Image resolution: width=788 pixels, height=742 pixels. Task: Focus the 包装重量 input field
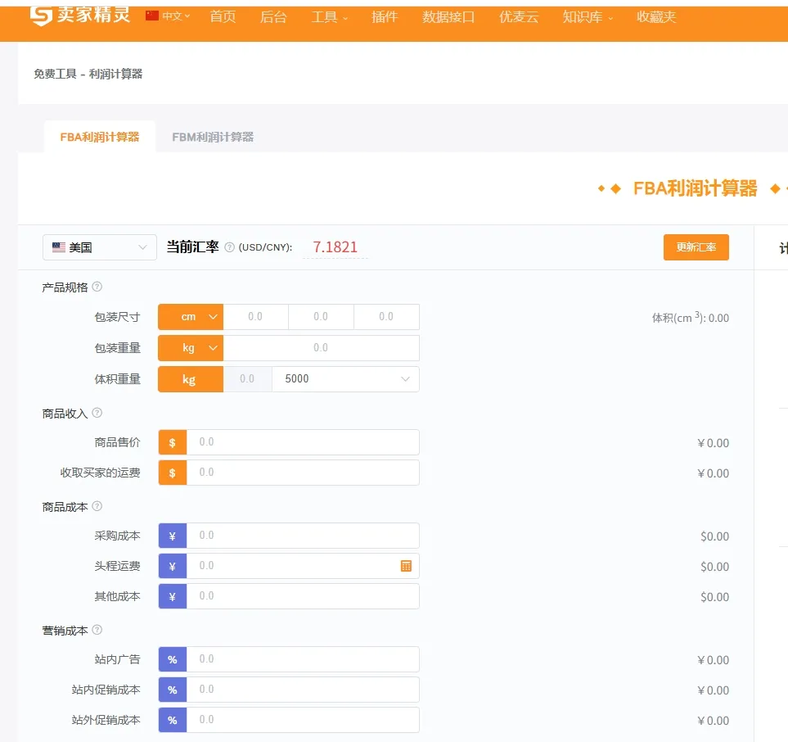321,348
